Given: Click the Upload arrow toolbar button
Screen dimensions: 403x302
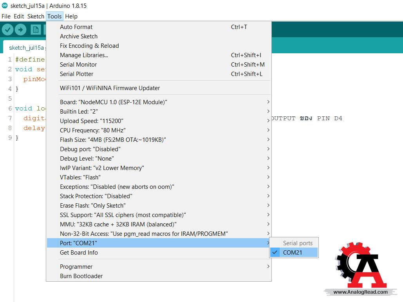Looking at the screenshot, I should point(20,30).
